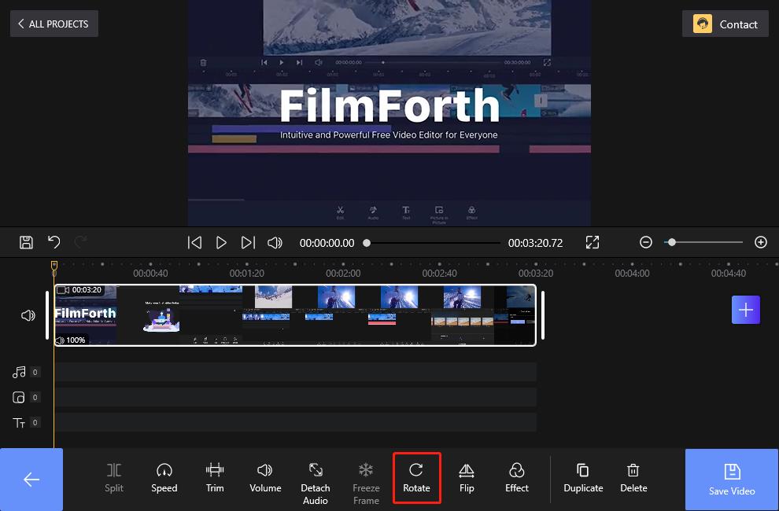
Task: Click the 00:01:20 timeline ruler mark
Action: coord(247,273)
